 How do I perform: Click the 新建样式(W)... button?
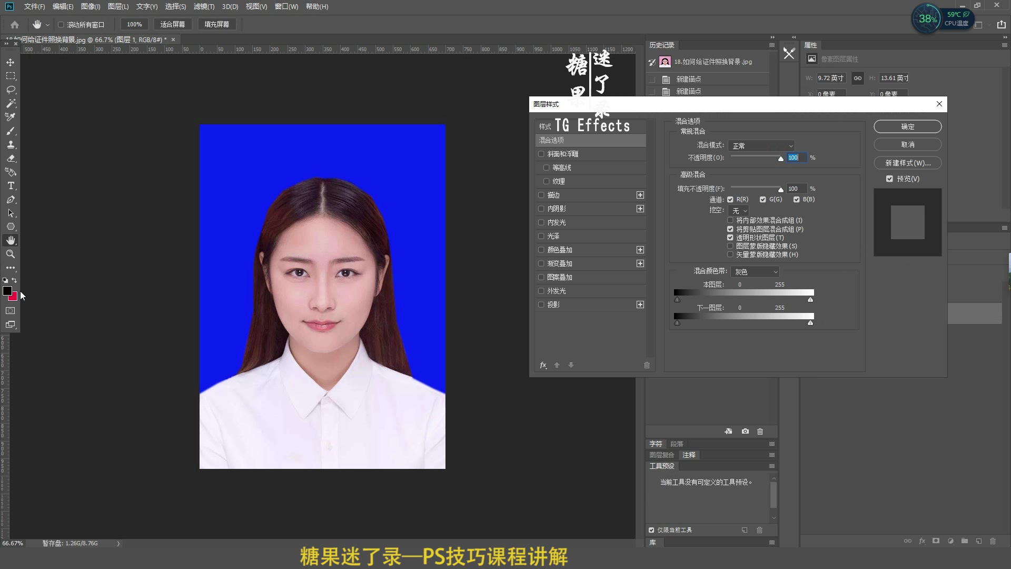point(908,163)
